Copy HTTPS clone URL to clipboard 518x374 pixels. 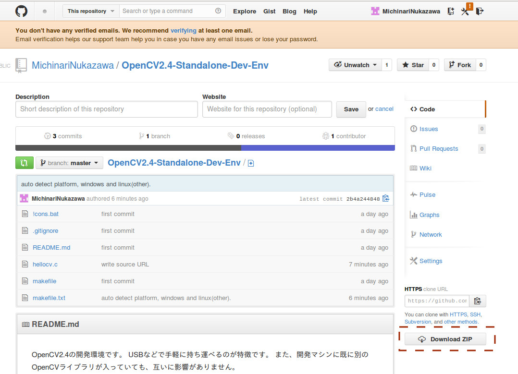point(477,301)
